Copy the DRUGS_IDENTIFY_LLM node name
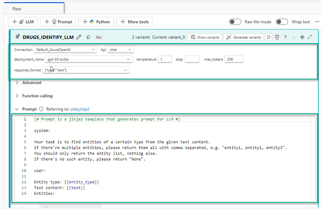The width and height of the screenshot is (322, 209). pos(88,37)
